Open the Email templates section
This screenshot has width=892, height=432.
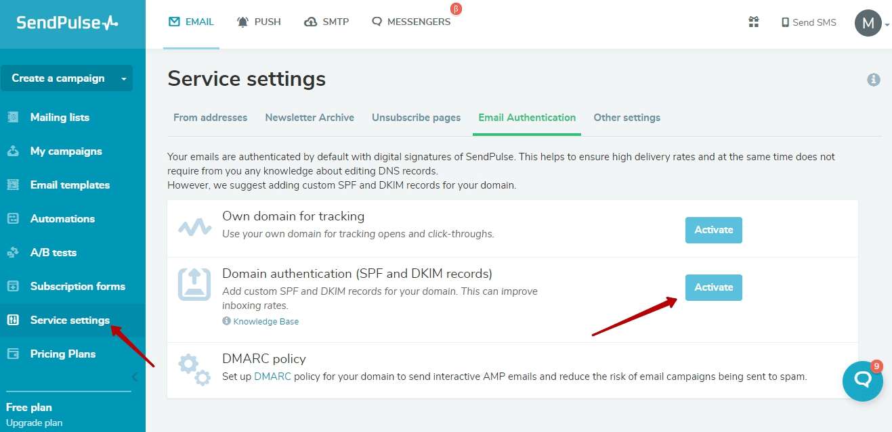tap(70, 185)
